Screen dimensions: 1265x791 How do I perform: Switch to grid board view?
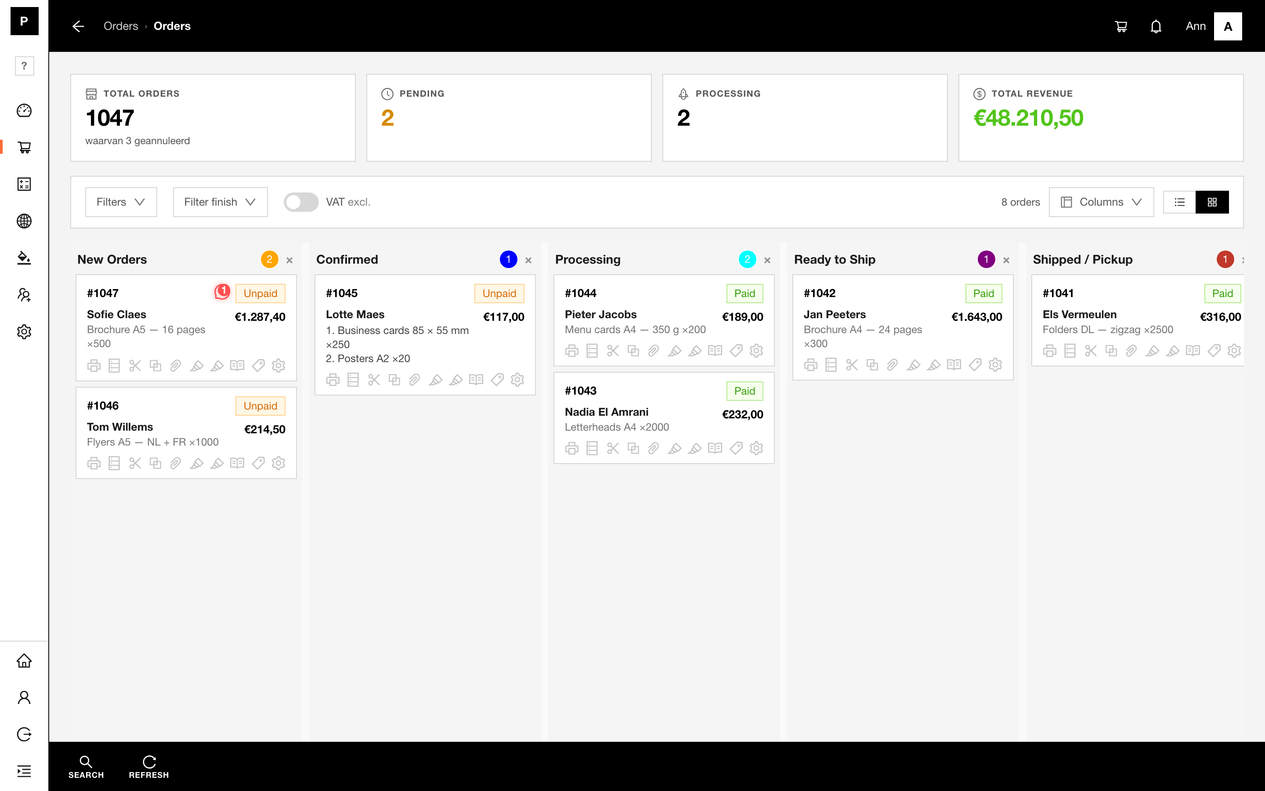click(1212, 202)
